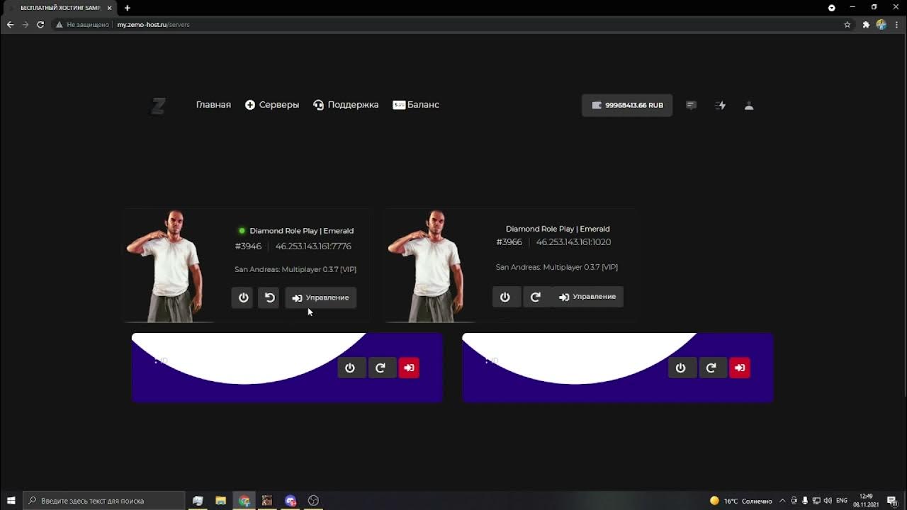Open the Баланс section
This screenshot has width=907, height=510.
click(x=416, y=105)
